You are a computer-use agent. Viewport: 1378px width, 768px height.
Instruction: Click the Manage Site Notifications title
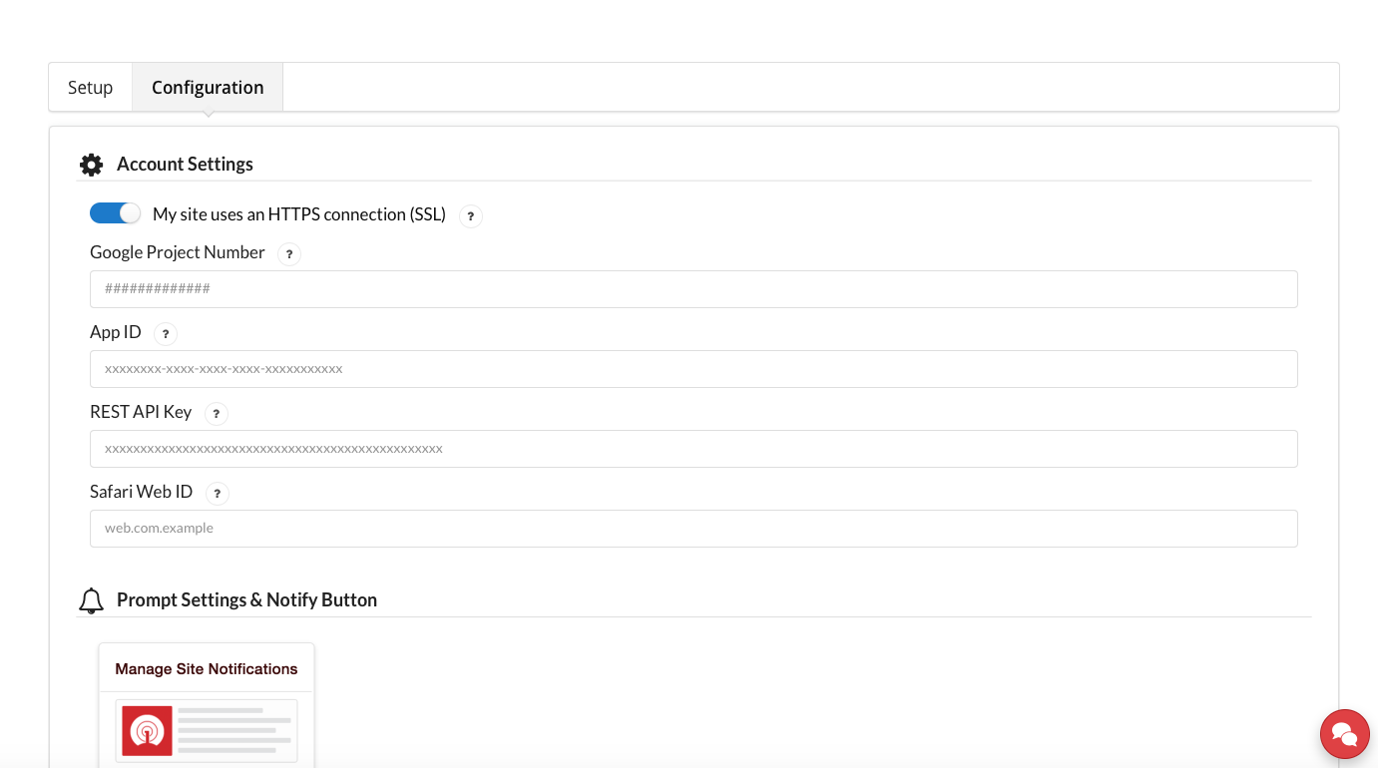click(206, 668)
